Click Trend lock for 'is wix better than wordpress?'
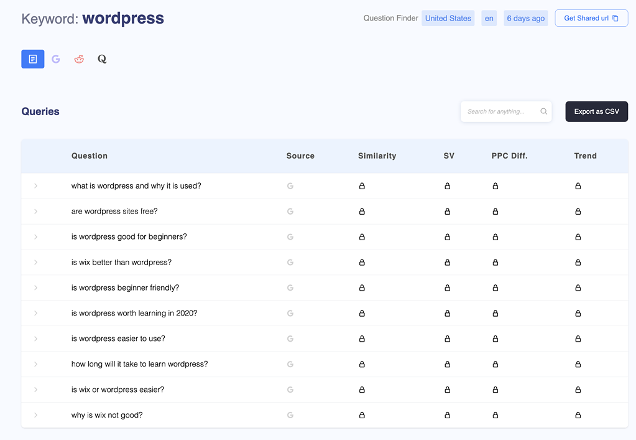 pos(578,263)
